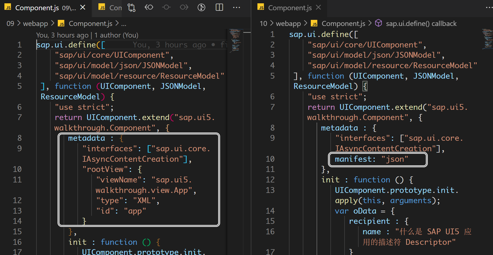Click the JS icon beside Component.js in the breadcrumb
Screen dimensions: 493x255
pyautogui.click(x=61, y=23)
